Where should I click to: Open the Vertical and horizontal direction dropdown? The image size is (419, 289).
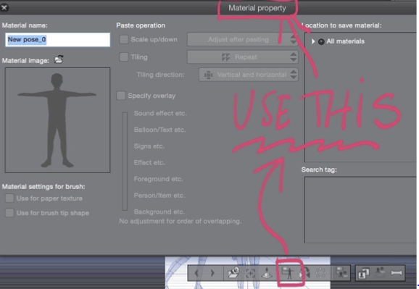click(249, 75)
